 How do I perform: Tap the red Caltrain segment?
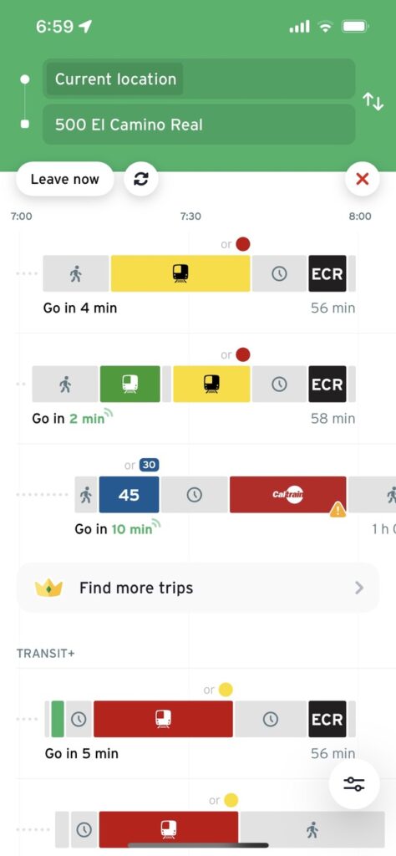point(288,495)
